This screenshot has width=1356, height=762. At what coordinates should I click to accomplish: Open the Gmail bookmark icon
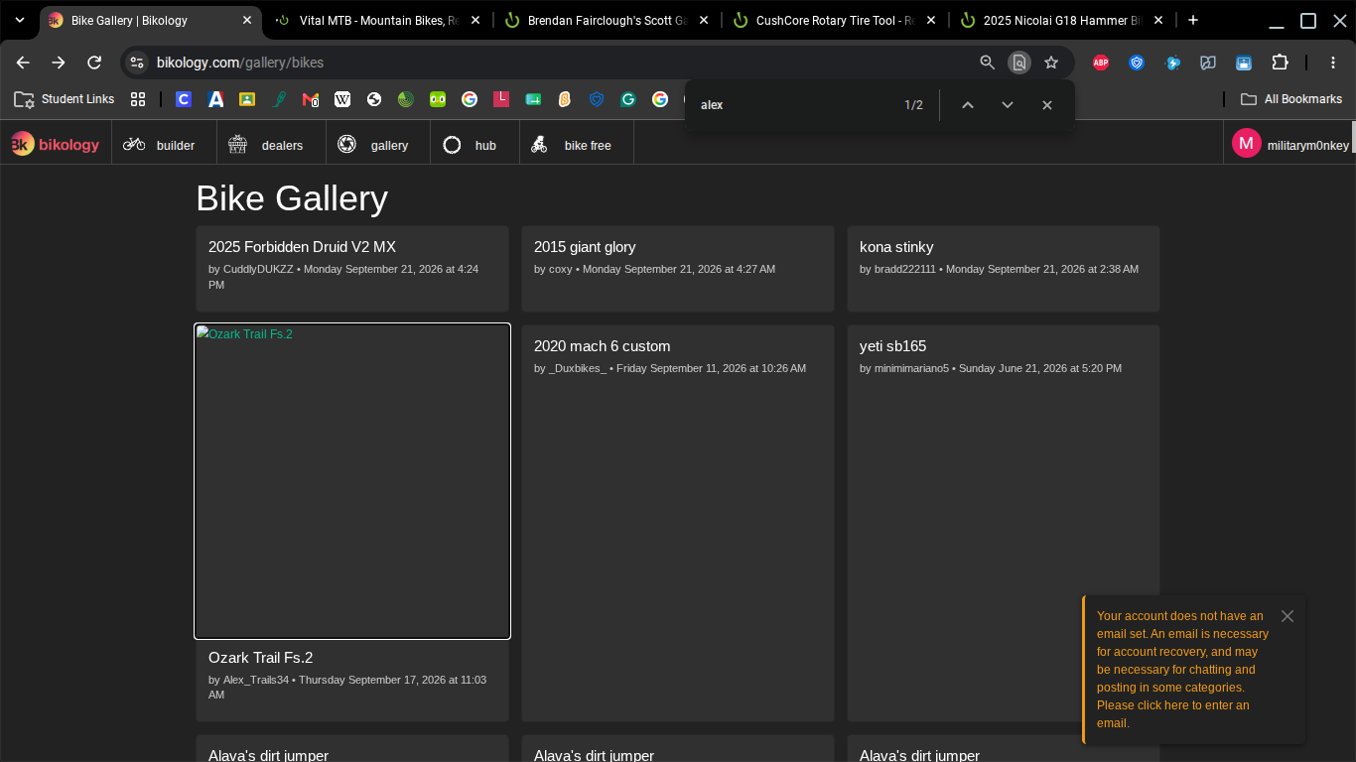point(311,99)
